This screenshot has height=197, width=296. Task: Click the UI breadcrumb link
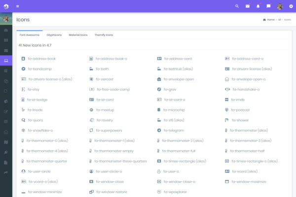pyautogui.click(x=279, y=20)
